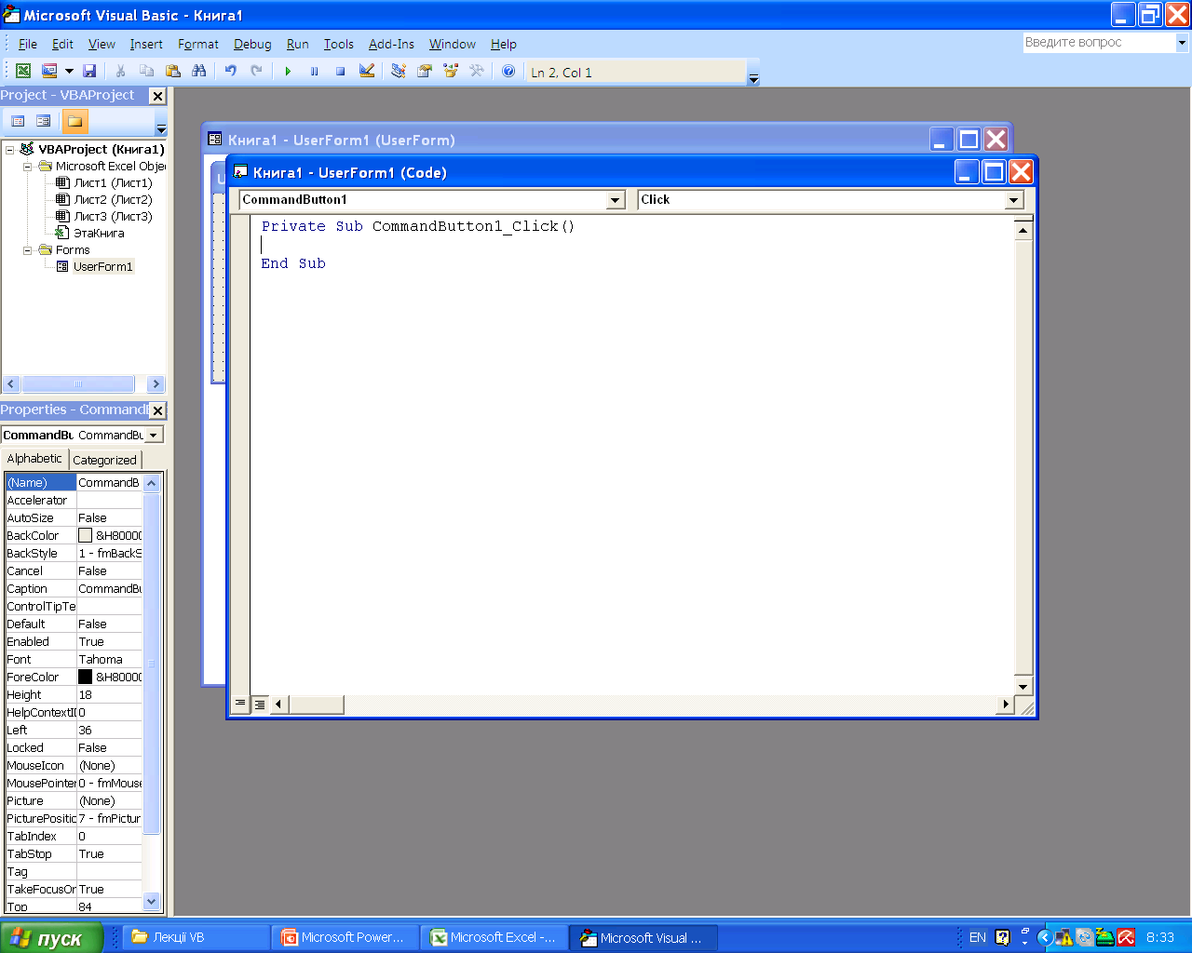Click the black ForeColor color swatch
The height and width of the screenshot is (953, 1192).
(x=85, y=677)
